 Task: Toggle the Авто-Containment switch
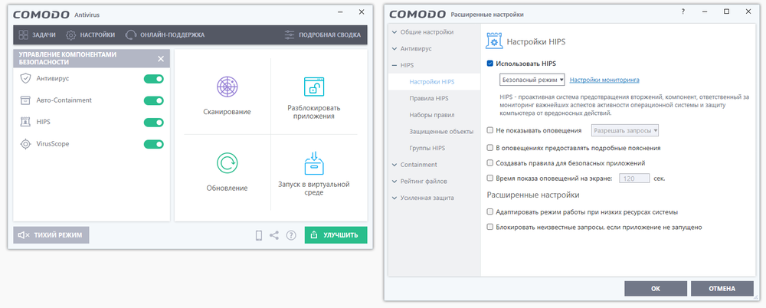[153, 100]
